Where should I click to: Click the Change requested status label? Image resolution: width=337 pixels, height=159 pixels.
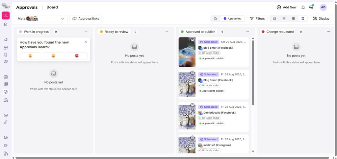coord(277,32)
